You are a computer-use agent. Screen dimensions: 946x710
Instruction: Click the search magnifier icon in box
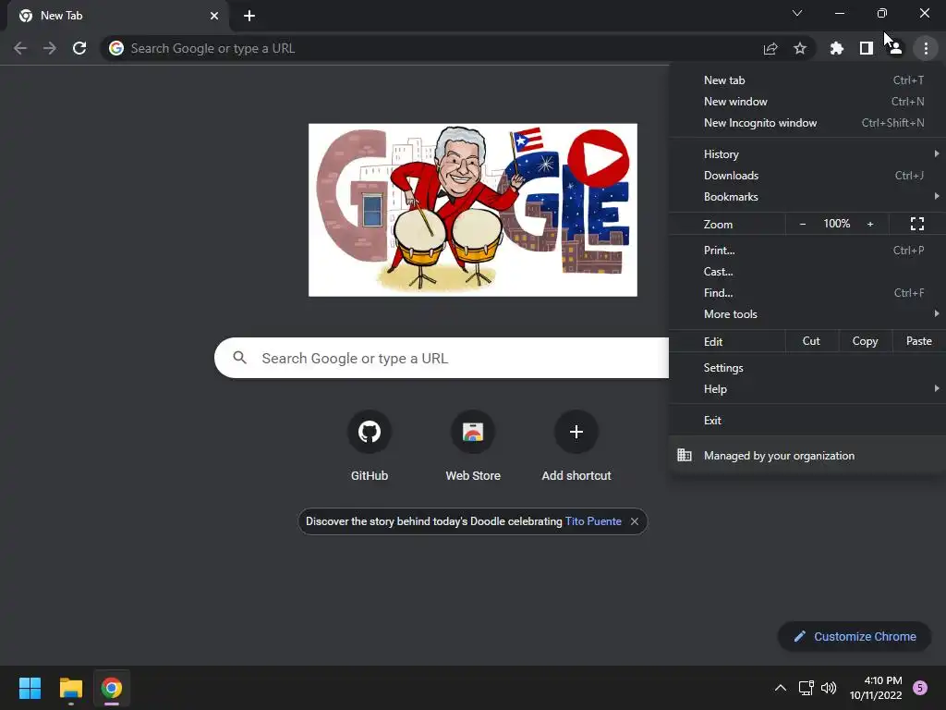click(239, 358)
